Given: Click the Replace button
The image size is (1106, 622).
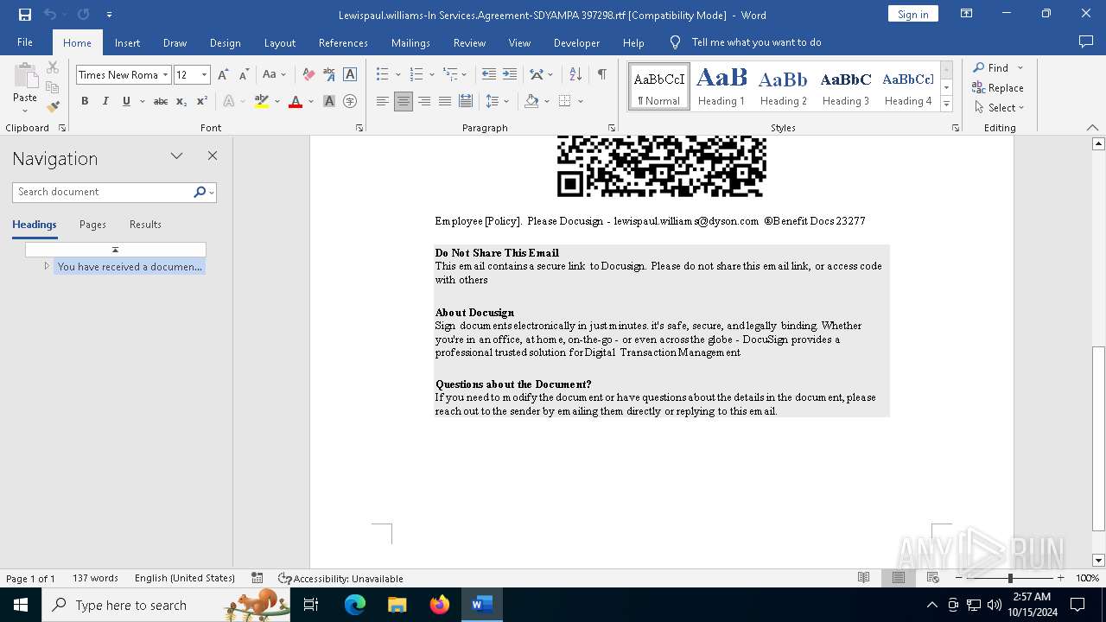Looking at the screenshot, I should [x=998, y=87].
